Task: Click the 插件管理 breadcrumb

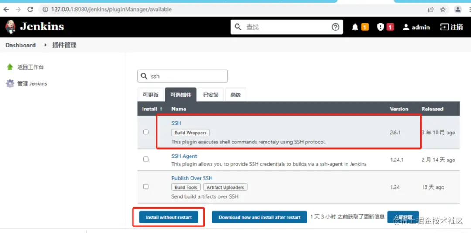Action: (64, 45)
